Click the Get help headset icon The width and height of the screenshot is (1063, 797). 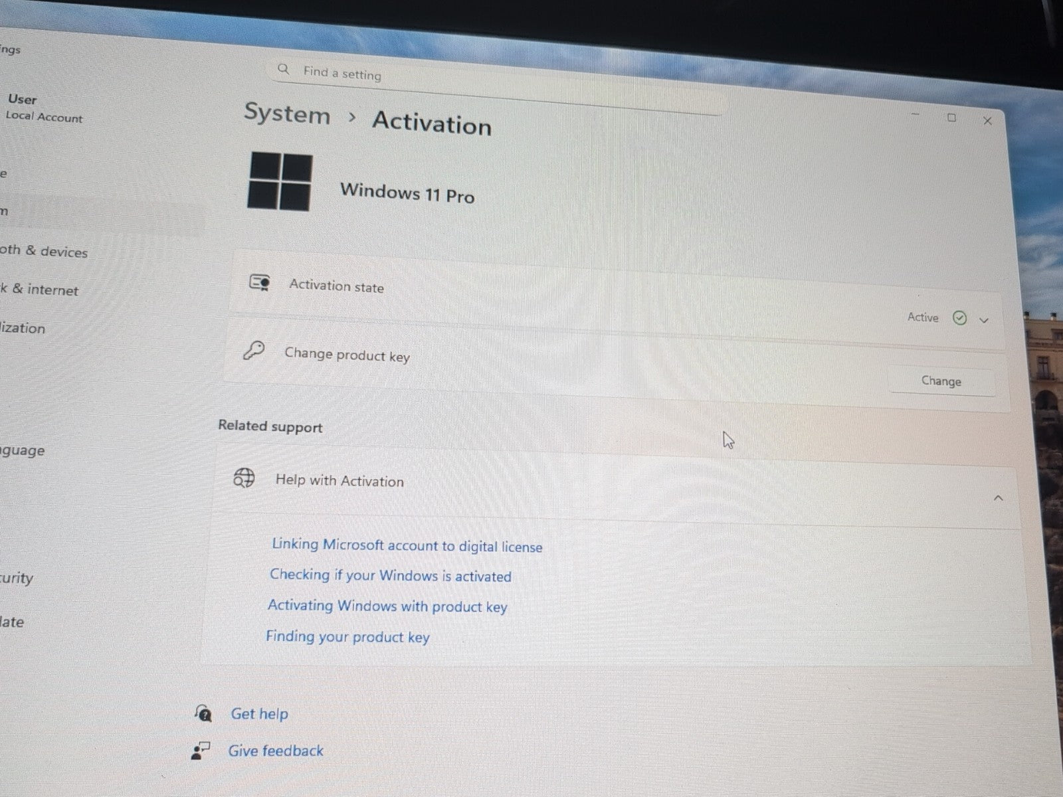tap(203, 713)
